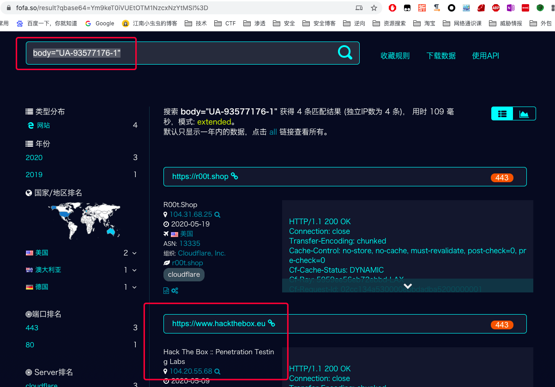Screen dimensions: 555x387
Task: Expand the R00t.Shop HTTP response panel
Action: tap(408, 286)
